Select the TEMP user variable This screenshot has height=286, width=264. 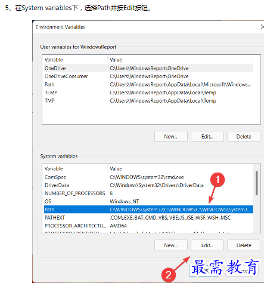(148, 93)
